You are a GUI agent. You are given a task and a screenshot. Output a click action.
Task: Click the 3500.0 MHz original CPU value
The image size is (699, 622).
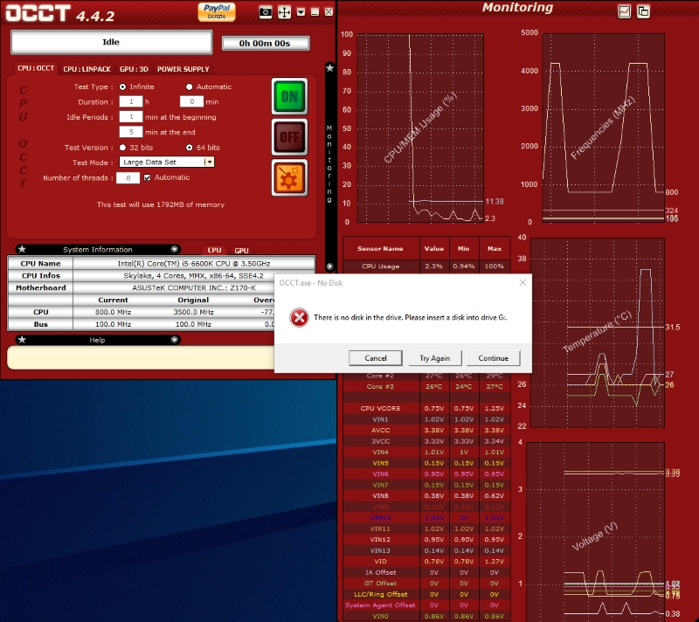point(193,312)
